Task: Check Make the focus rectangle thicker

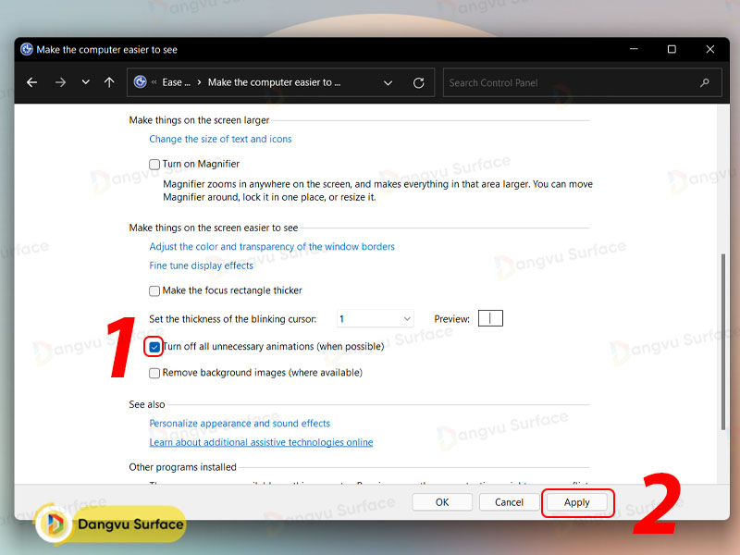Action: click(x=154, y=290)
